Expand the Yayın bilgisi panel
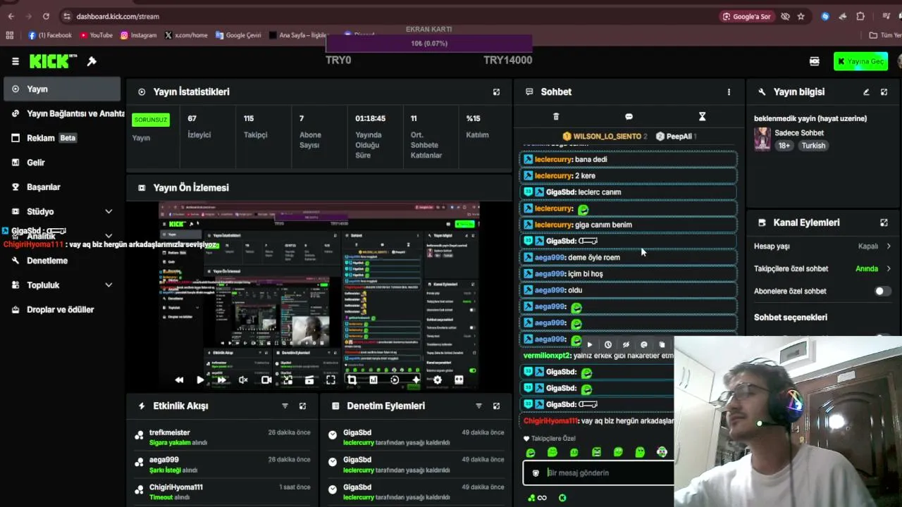 click(x=884, y=92)
